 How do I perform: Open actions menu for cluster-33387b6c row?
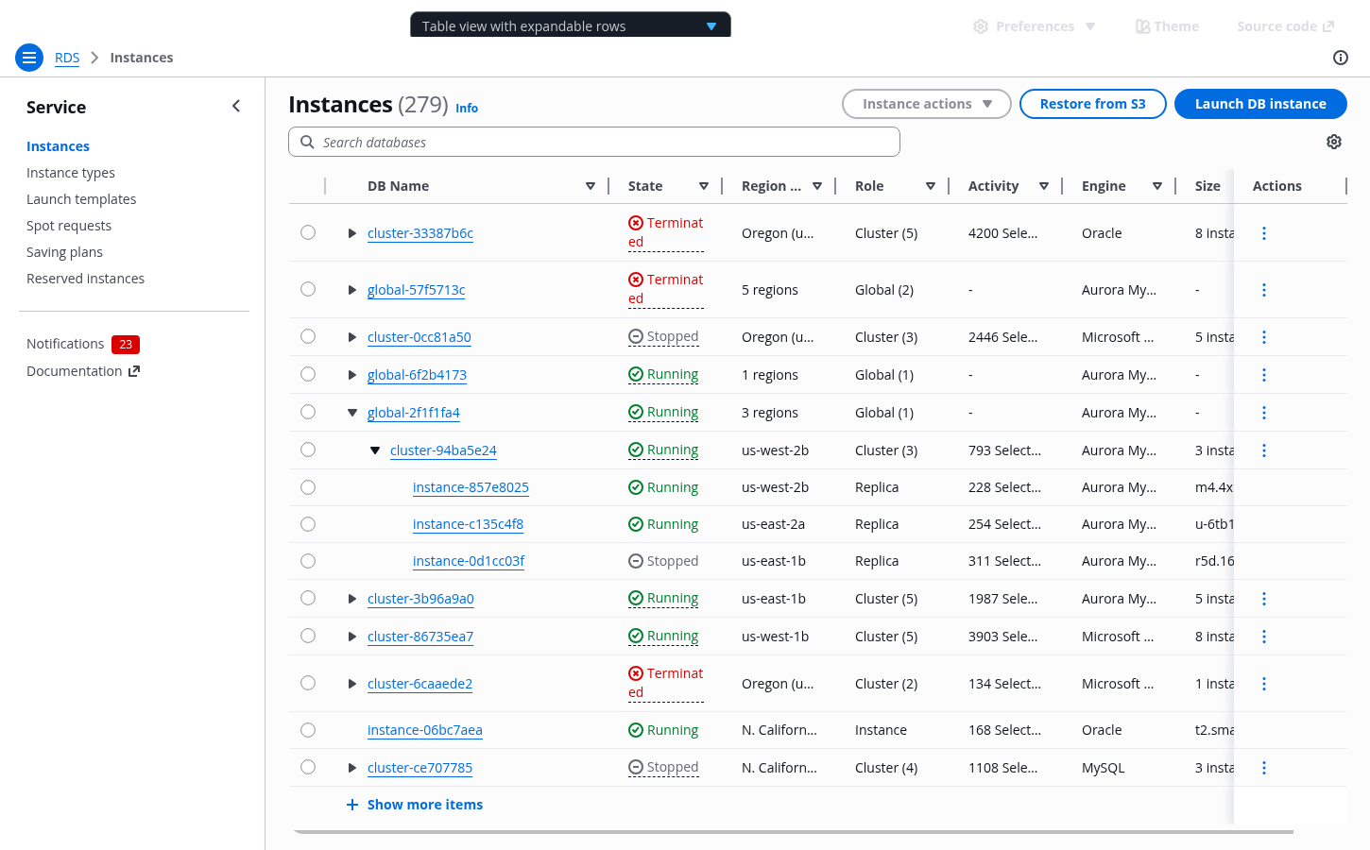pyautogui.click(x=1263, y=233)
